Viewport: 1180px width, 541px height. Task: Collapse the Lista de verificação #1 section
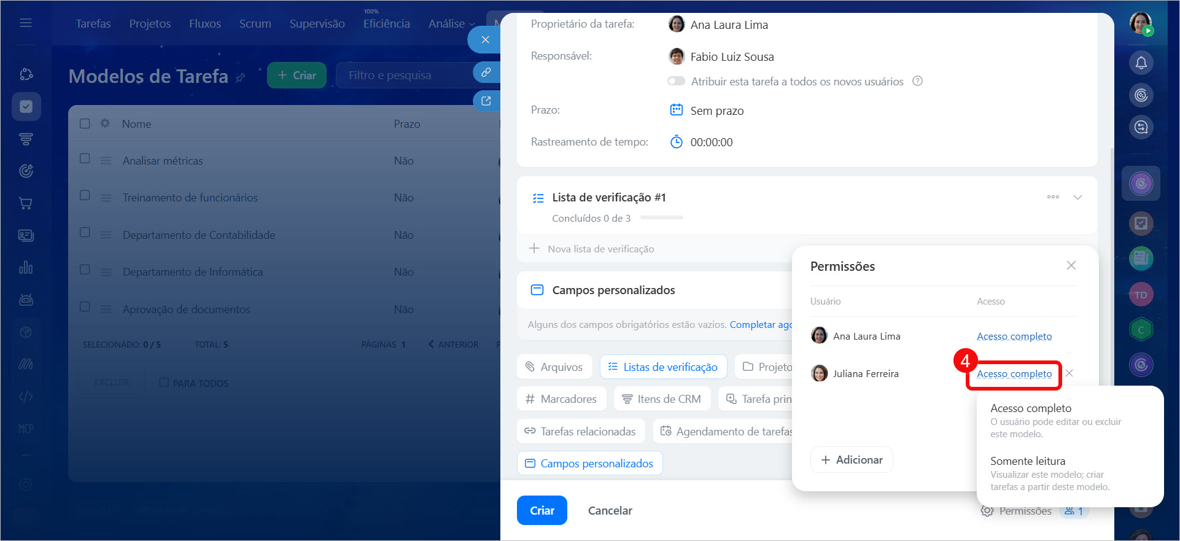point(1077,197)
